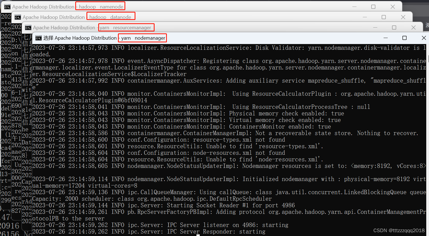
Task: Click the 'Physical memory check enabled: true' line
Action: pyautogui.click(x=188, y=113)
